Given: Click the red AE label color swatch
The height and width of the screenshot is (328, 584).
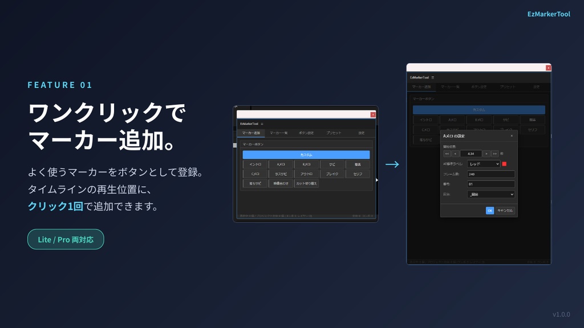Looking at the screenshot, I should pos(505,164).
